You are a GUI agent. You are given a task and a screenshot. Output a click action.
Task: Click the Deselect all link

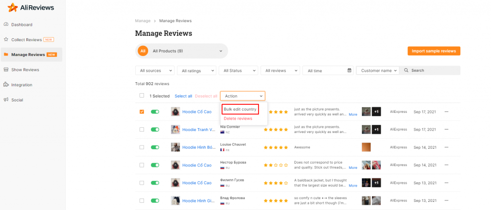206,96
